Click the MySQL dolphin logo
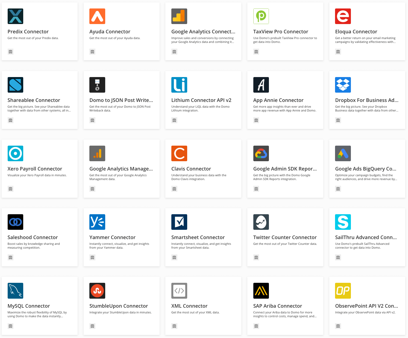This screenshot has height=338, width=408. [15, 291]
